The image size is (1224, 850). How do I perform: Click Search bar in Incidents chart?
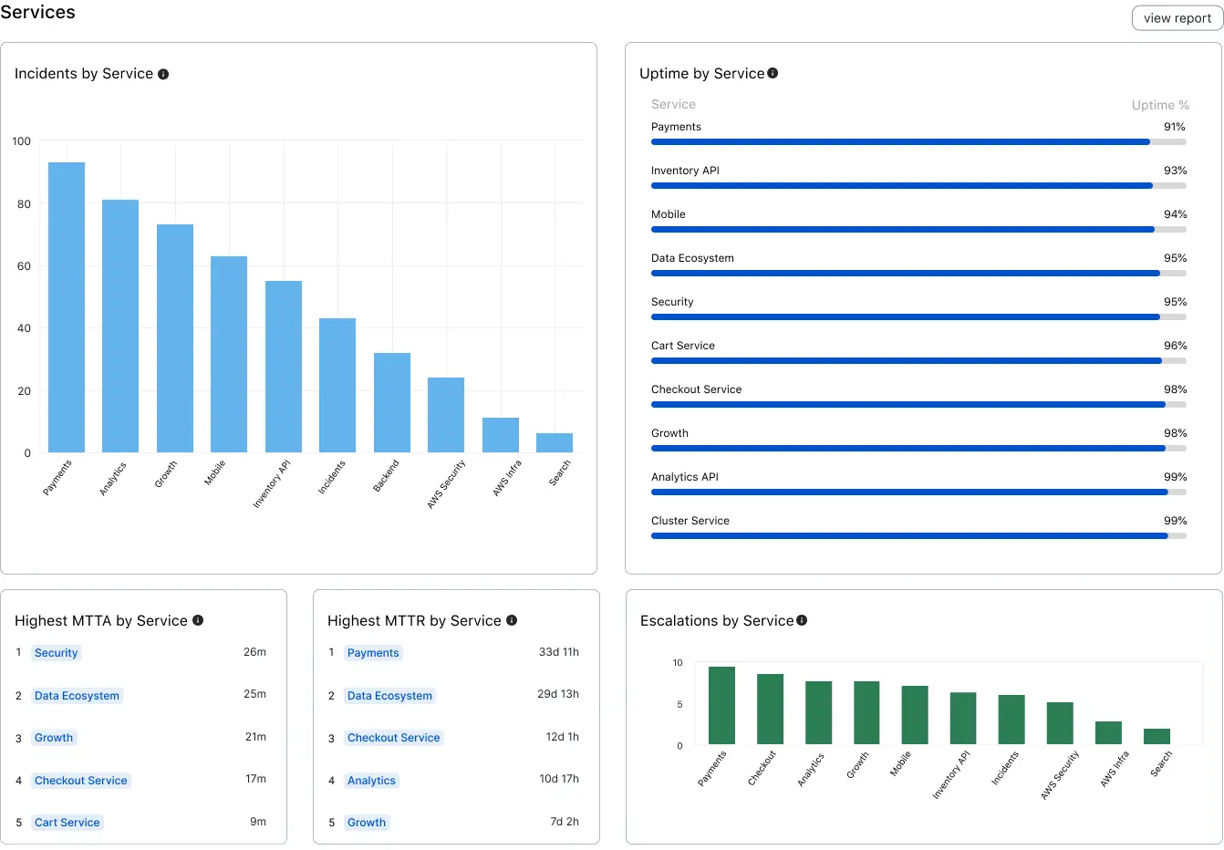point(555,443)
